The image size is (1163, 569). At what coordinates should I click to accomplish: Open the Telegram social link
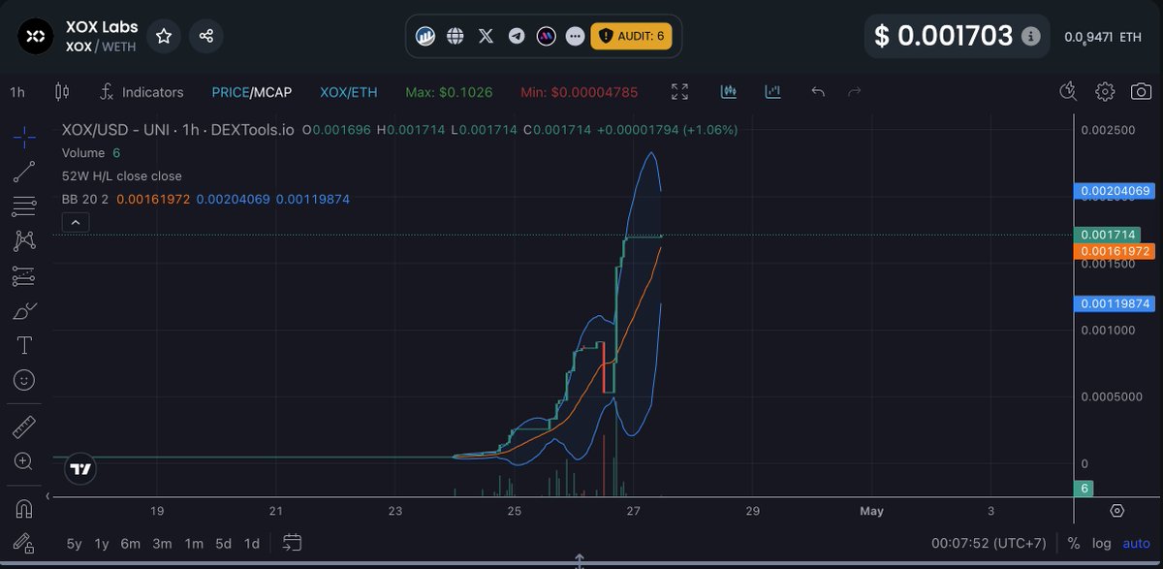(517, 37)
